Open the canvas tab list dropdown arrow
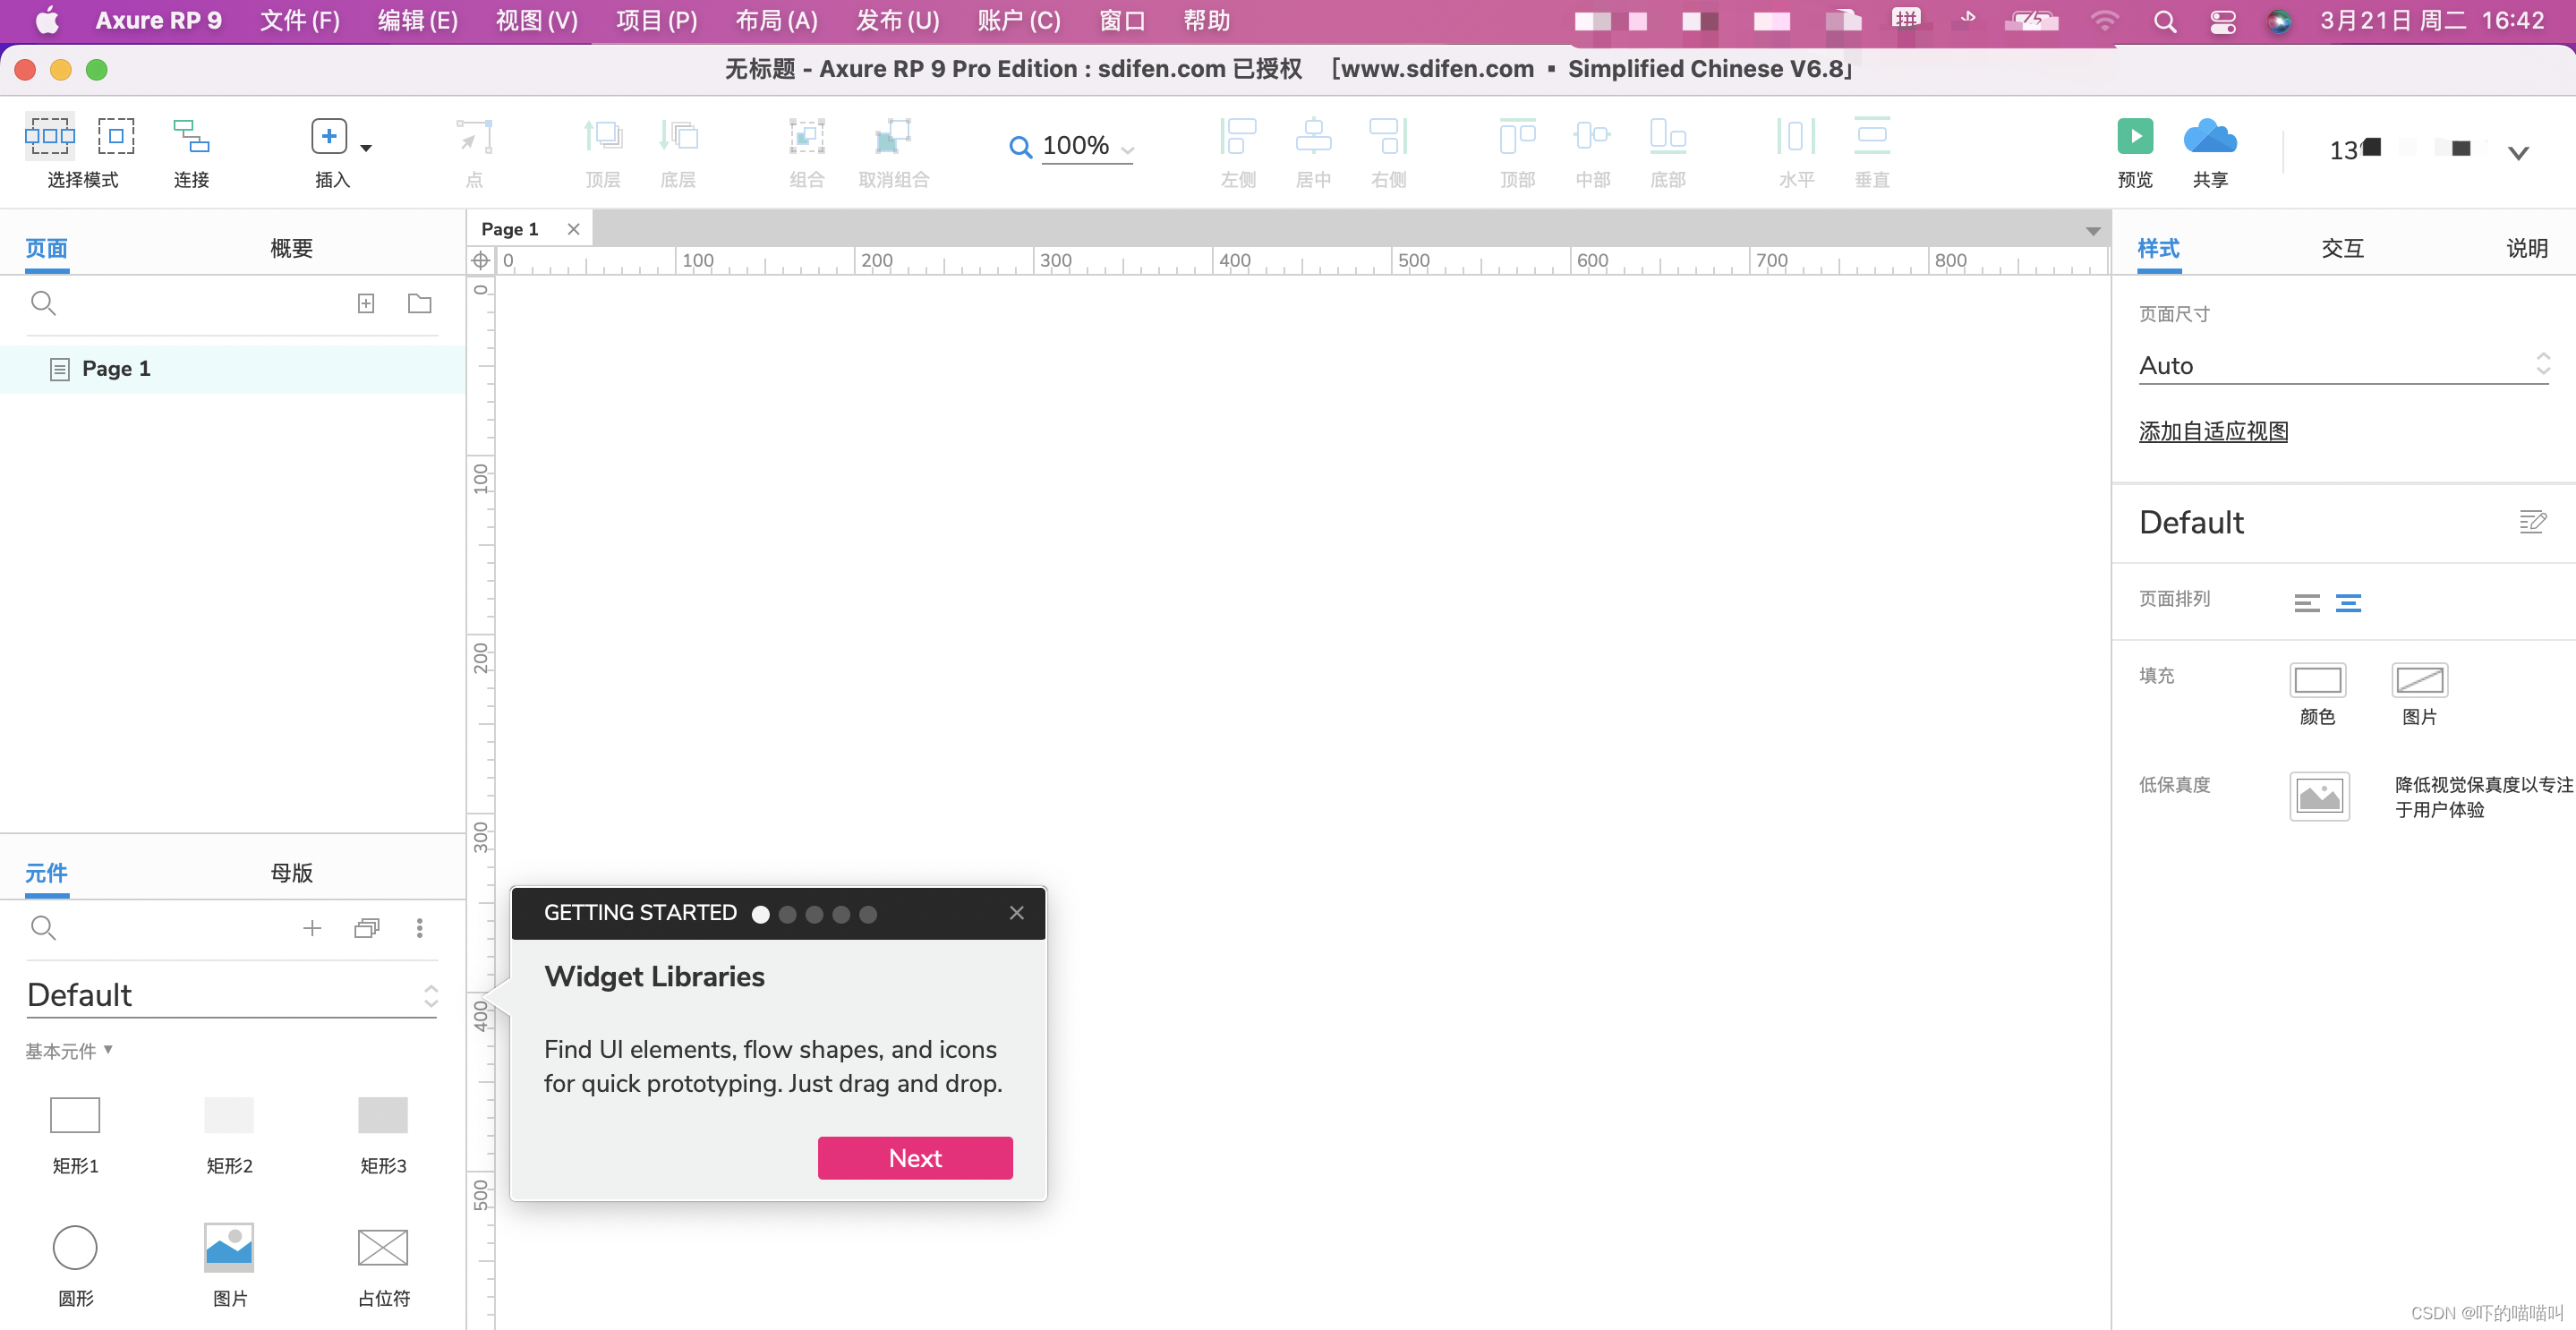The height and width of the screenshot is (1330, 2576). [x=2092, y=231]
